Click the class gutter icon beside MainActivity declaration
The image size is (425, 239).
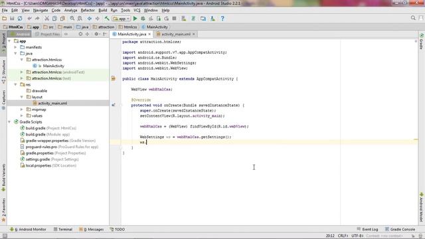(x=114, y=78)
